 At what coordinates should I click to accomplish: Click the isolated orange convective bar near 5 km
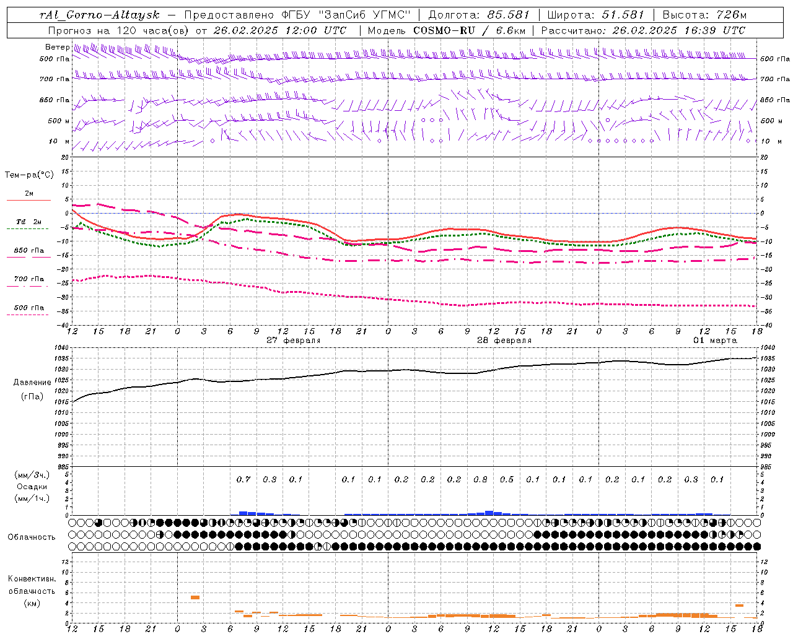pyautogui.click(x=195, y=597)
